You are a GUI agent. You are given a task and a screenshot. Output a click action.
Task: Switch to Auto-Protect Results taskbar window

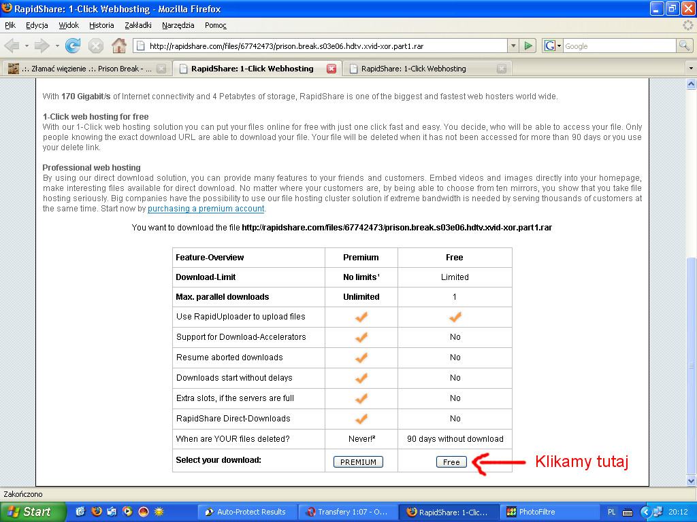246,512
